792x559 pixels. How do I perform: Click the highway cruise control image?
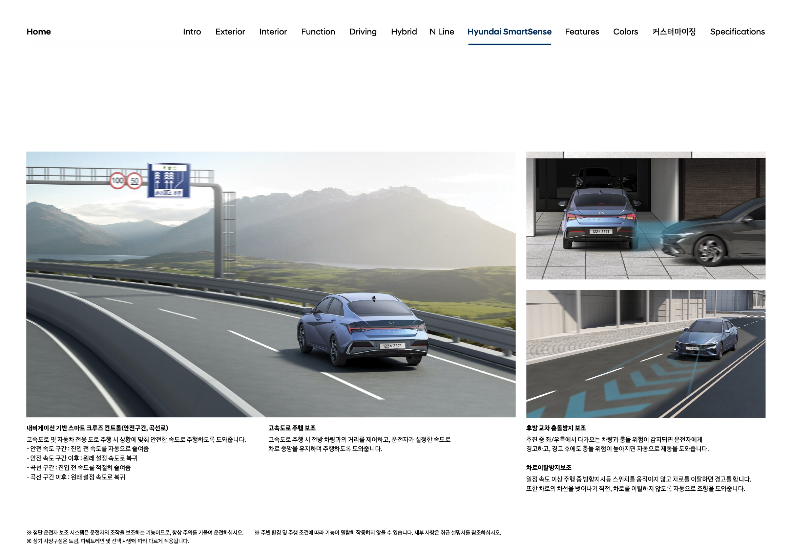(271, 284)
